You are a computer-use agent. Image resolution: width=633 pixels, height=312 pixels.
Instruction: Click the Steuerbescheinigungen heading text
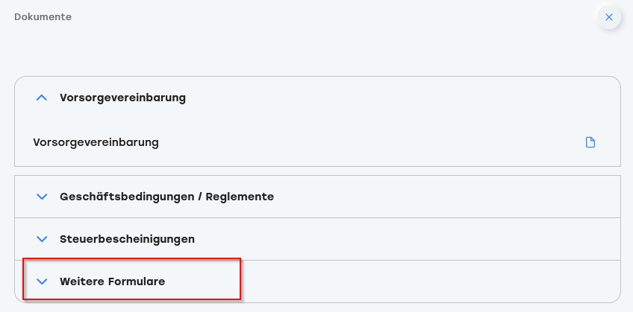[127, 239]
